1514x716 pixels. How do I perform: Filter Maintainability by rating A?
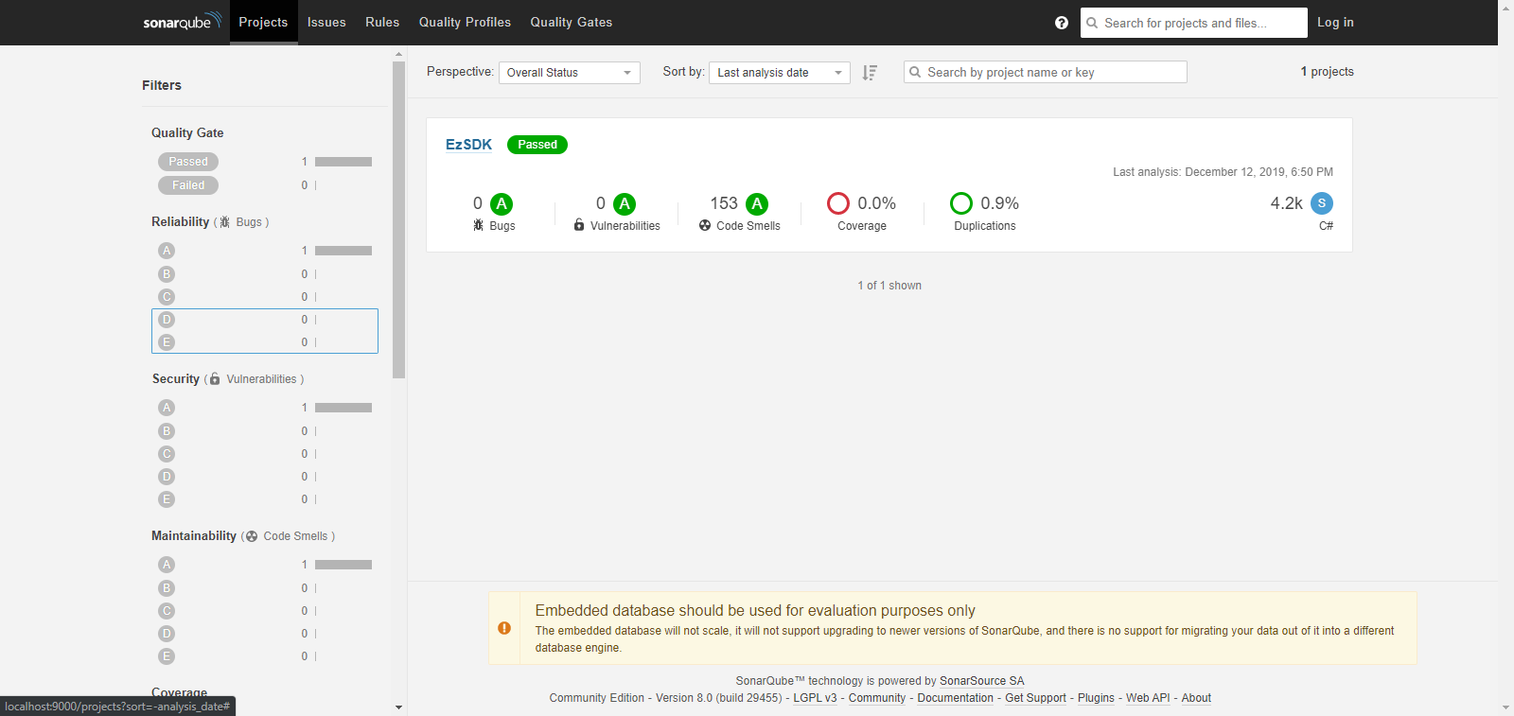tap(265, 565)
